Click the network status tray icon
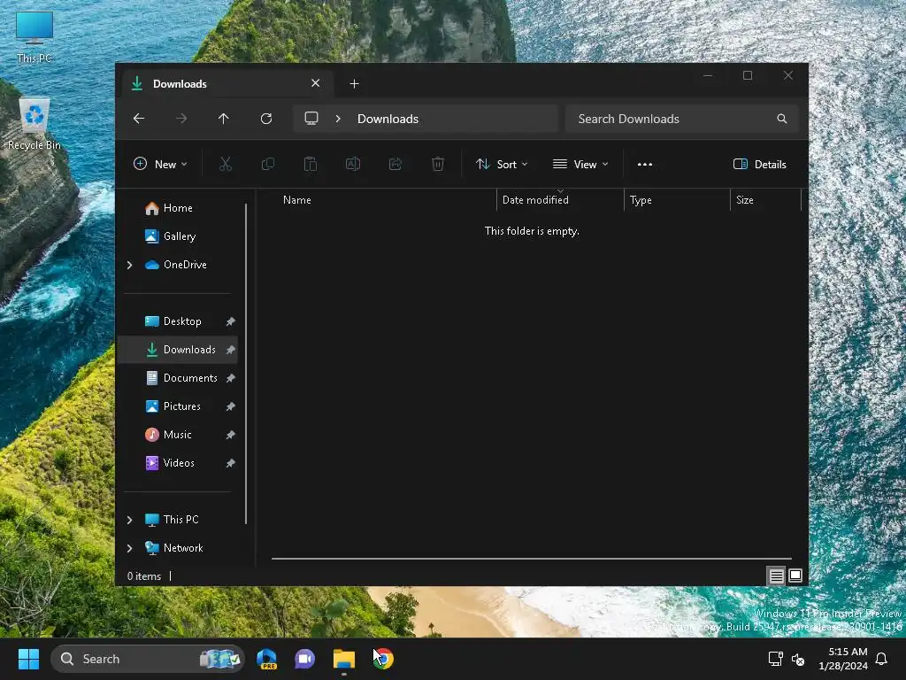Screen dimensions: 906x680 click(x=775, y=659)
